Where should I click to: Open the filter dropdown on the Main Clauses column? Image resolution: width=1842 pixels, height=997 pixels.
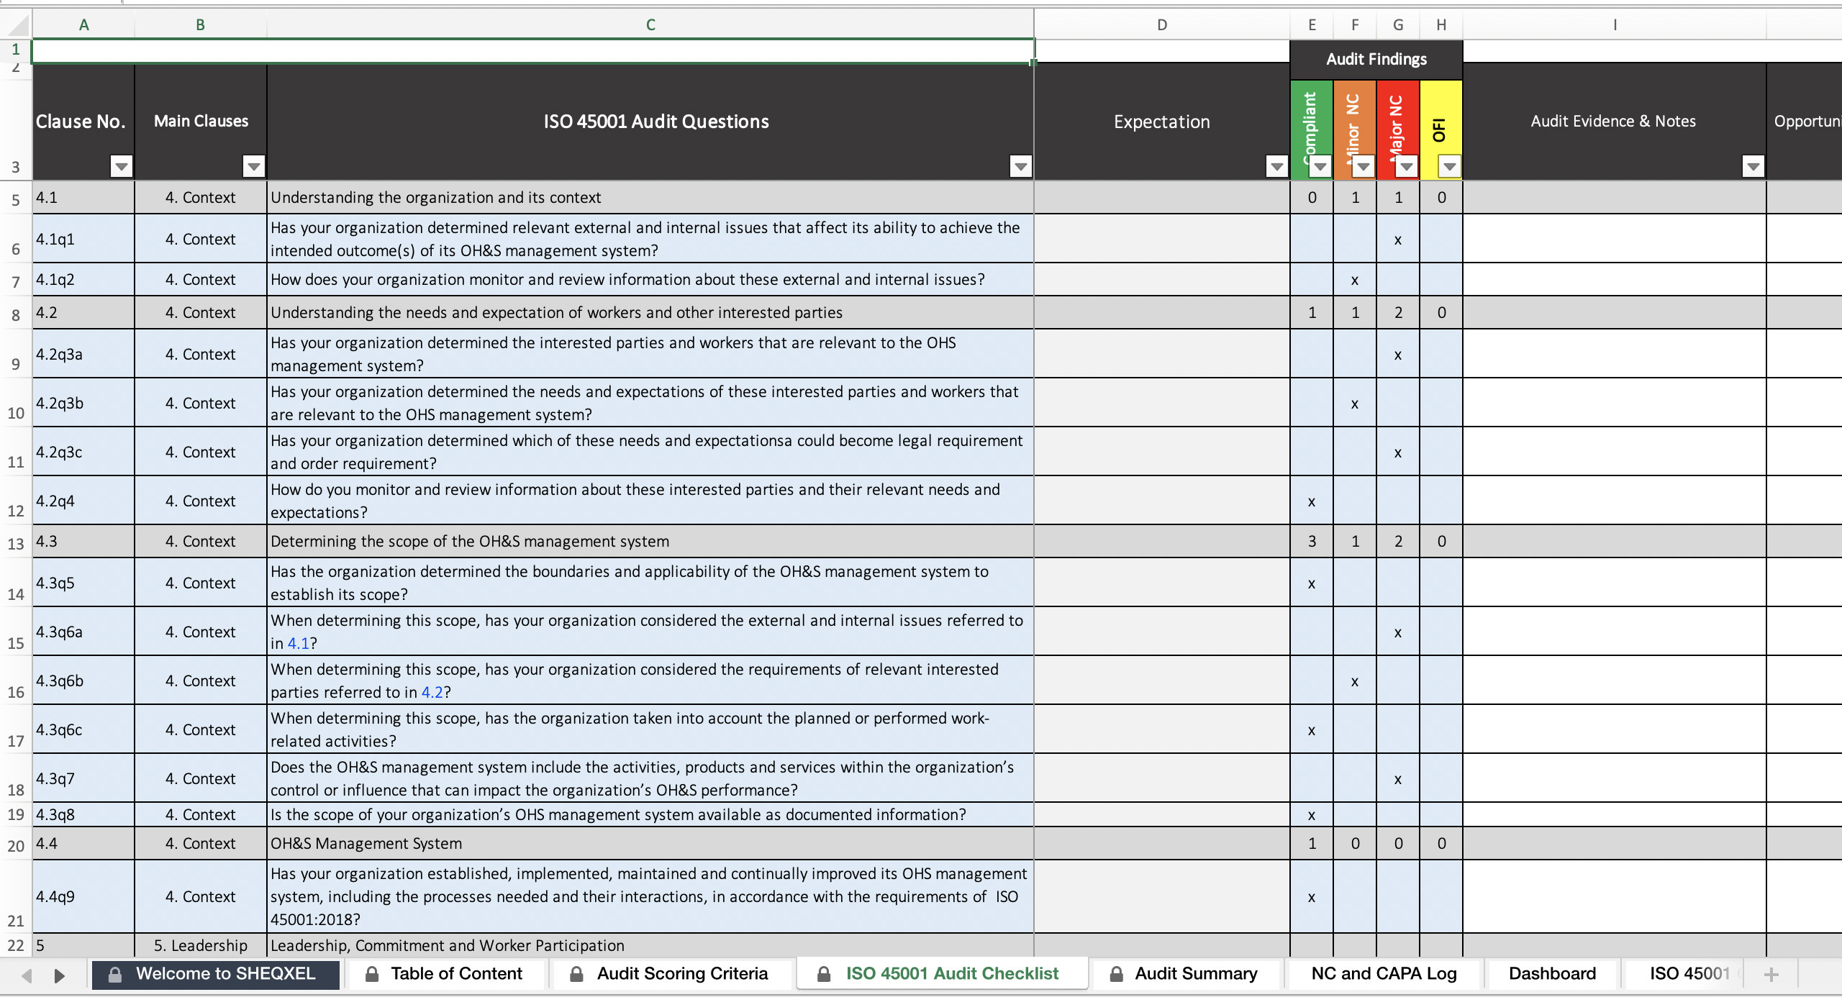pyautogui.click(x=253, y=166)
